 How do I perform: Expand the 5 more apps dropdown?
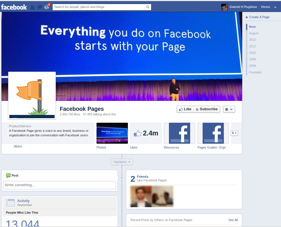point(234,133)
